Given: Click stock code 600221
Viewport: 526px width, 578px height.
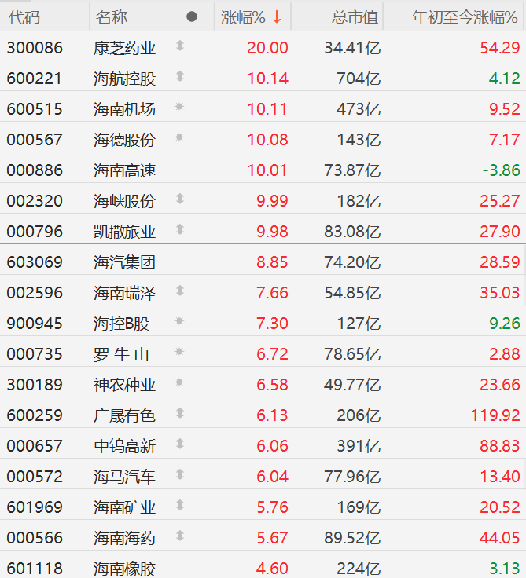Looking at the screenshot, I should (35, 79).
